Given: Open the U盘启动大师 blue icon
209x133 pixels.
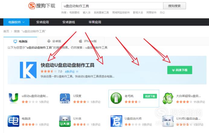Looking at the screenshot, I should click(x=116, y=121).
